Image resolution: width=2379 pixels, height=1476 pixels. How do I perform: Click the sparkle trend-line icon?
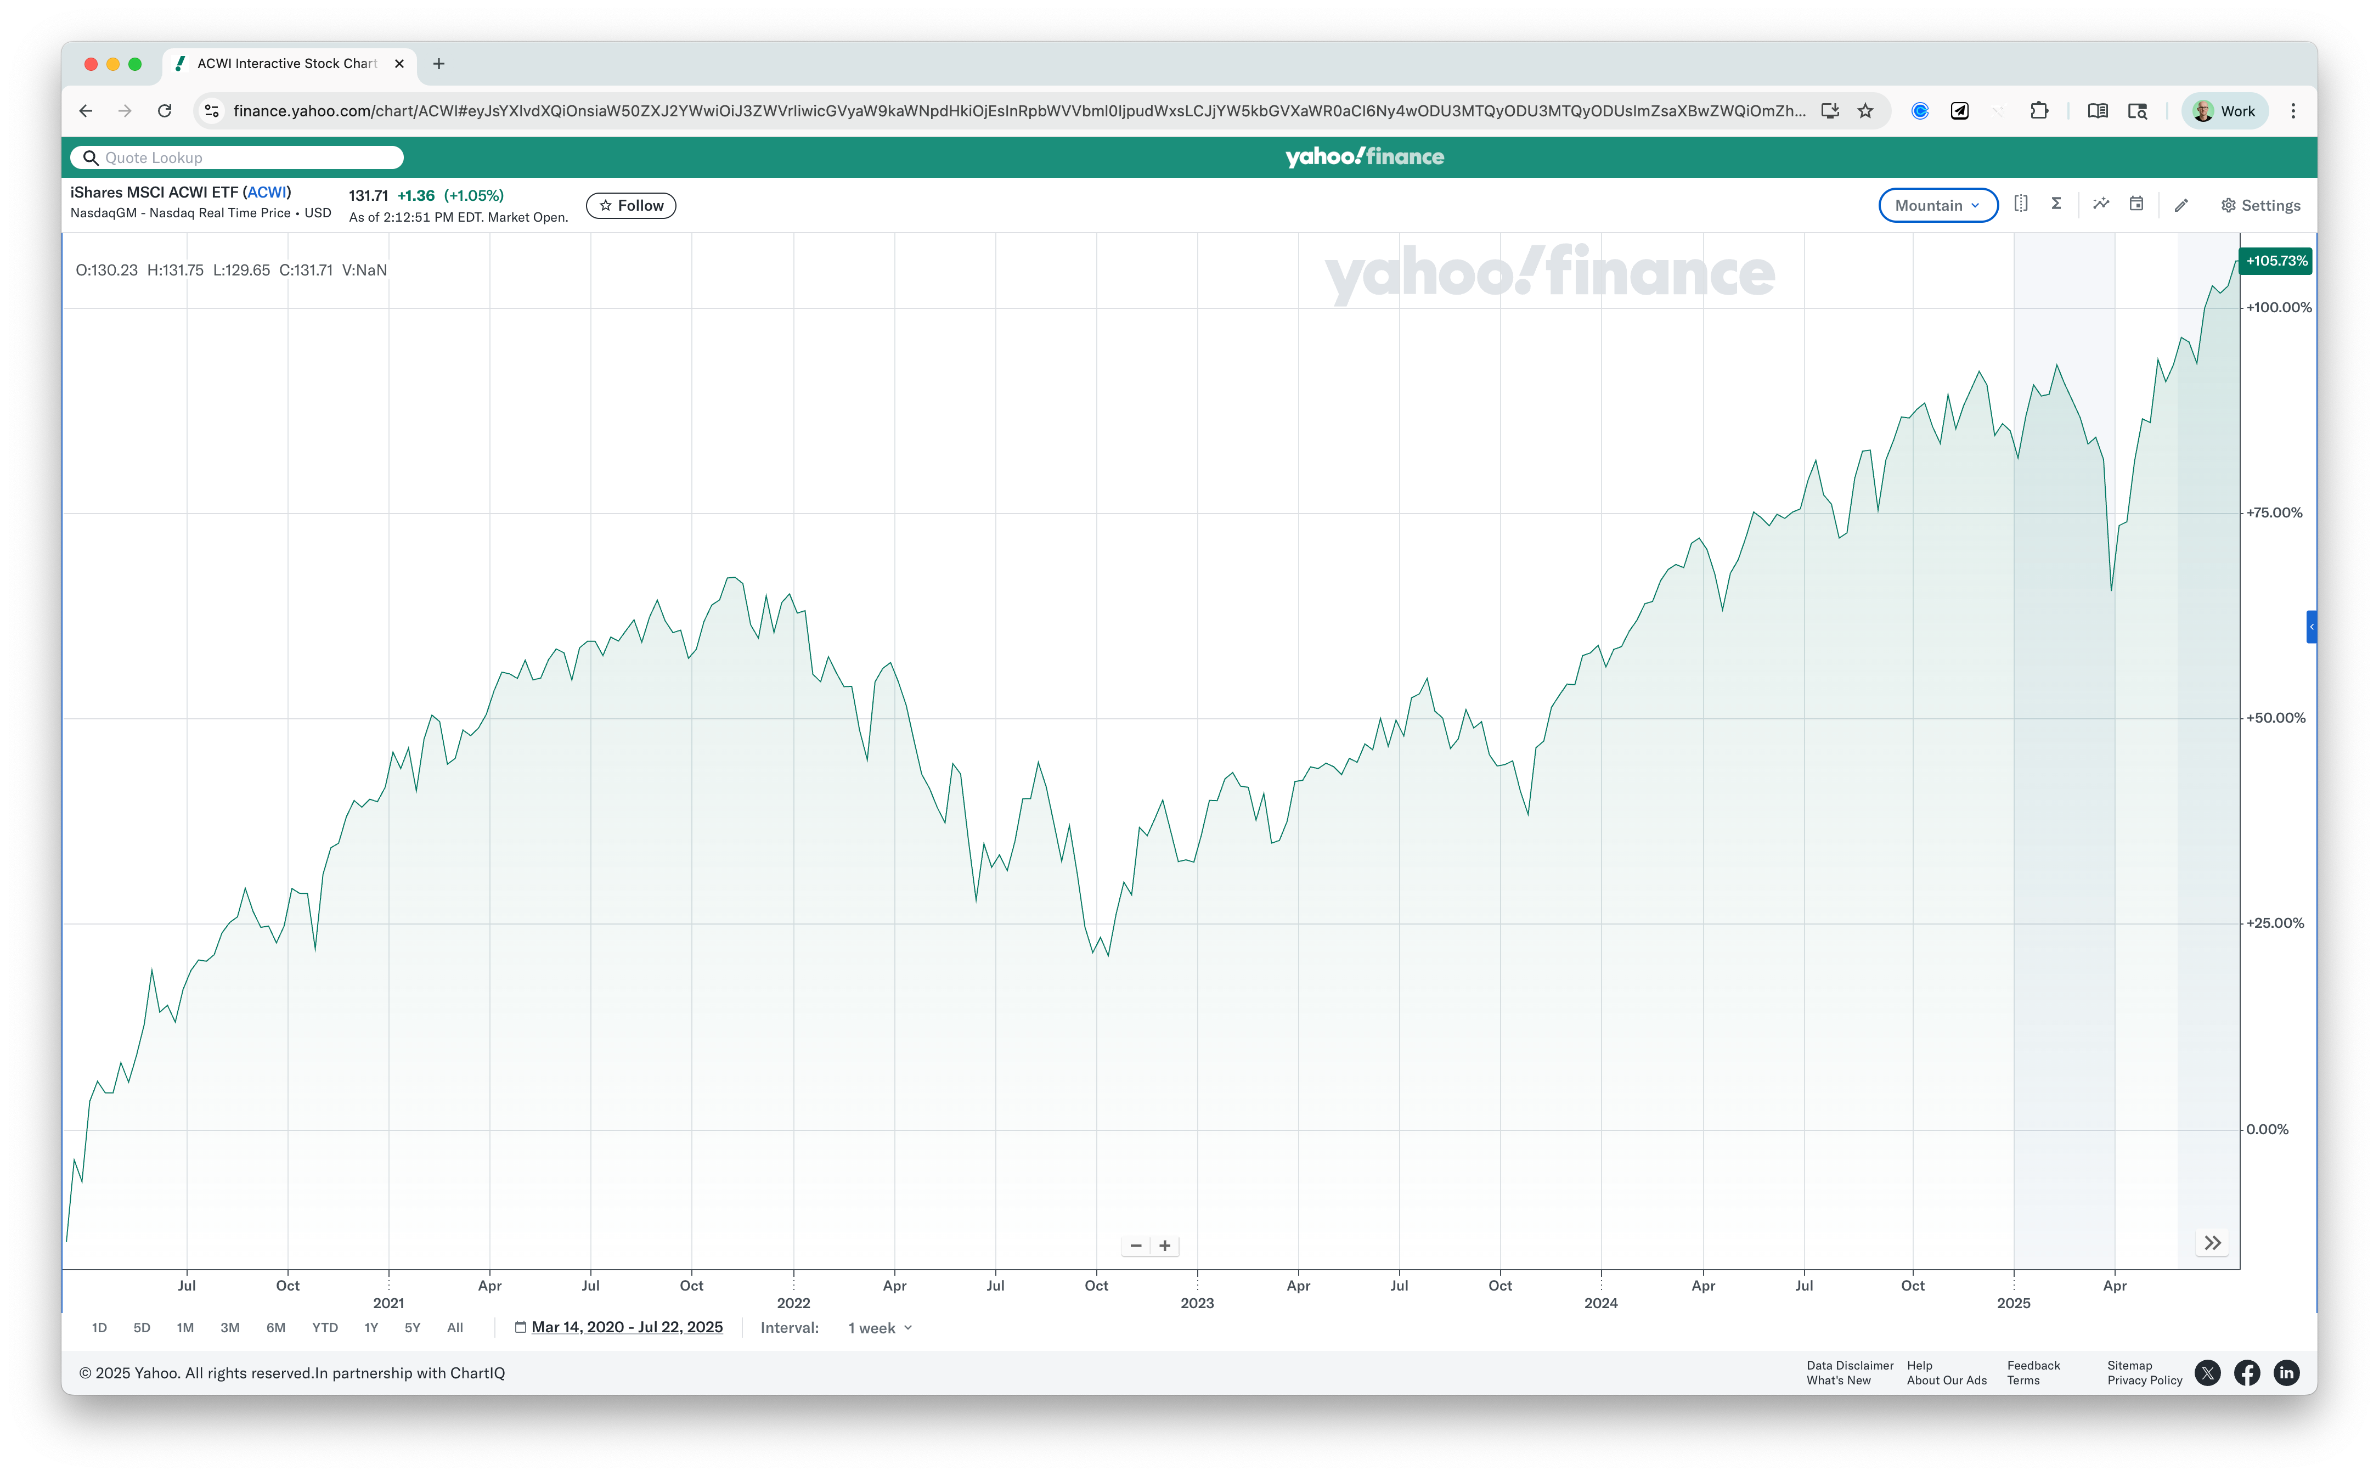pos(2101,204)
